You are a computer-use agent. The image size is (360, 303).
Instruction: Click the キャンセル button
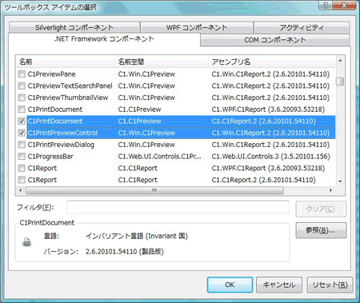[279, 285]
